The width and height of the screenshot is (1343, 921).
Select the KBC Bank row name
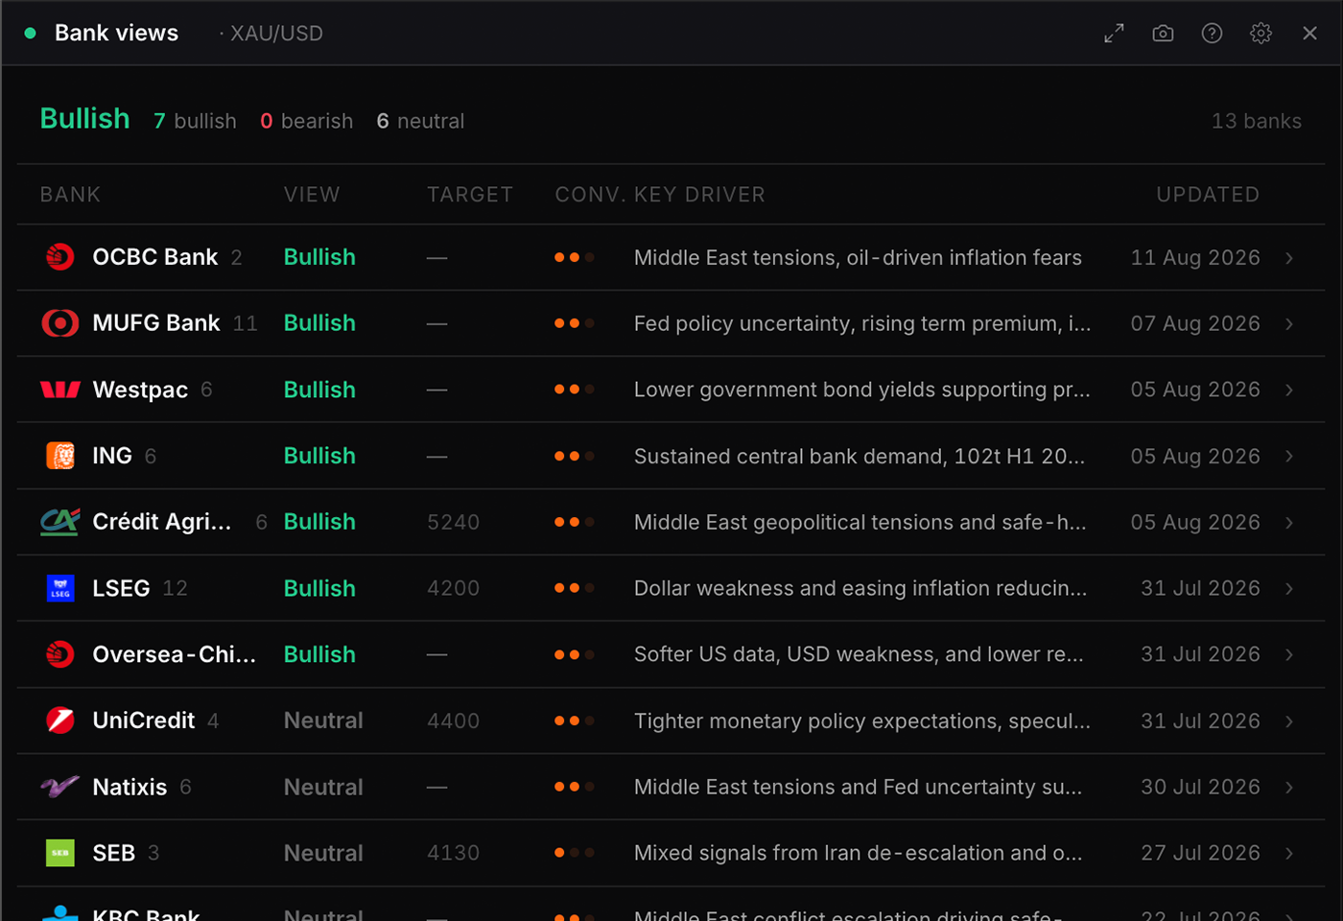(146, 914)
